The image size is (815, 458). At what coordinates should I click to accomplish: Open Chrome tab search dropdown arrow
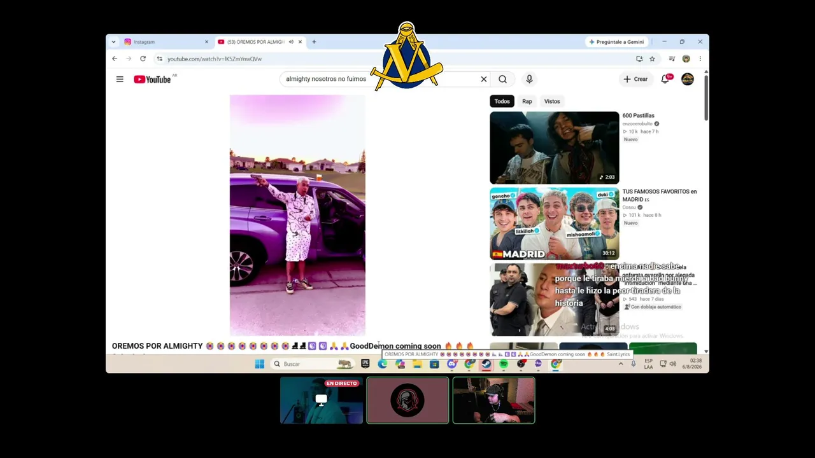(x=113, y=42)
